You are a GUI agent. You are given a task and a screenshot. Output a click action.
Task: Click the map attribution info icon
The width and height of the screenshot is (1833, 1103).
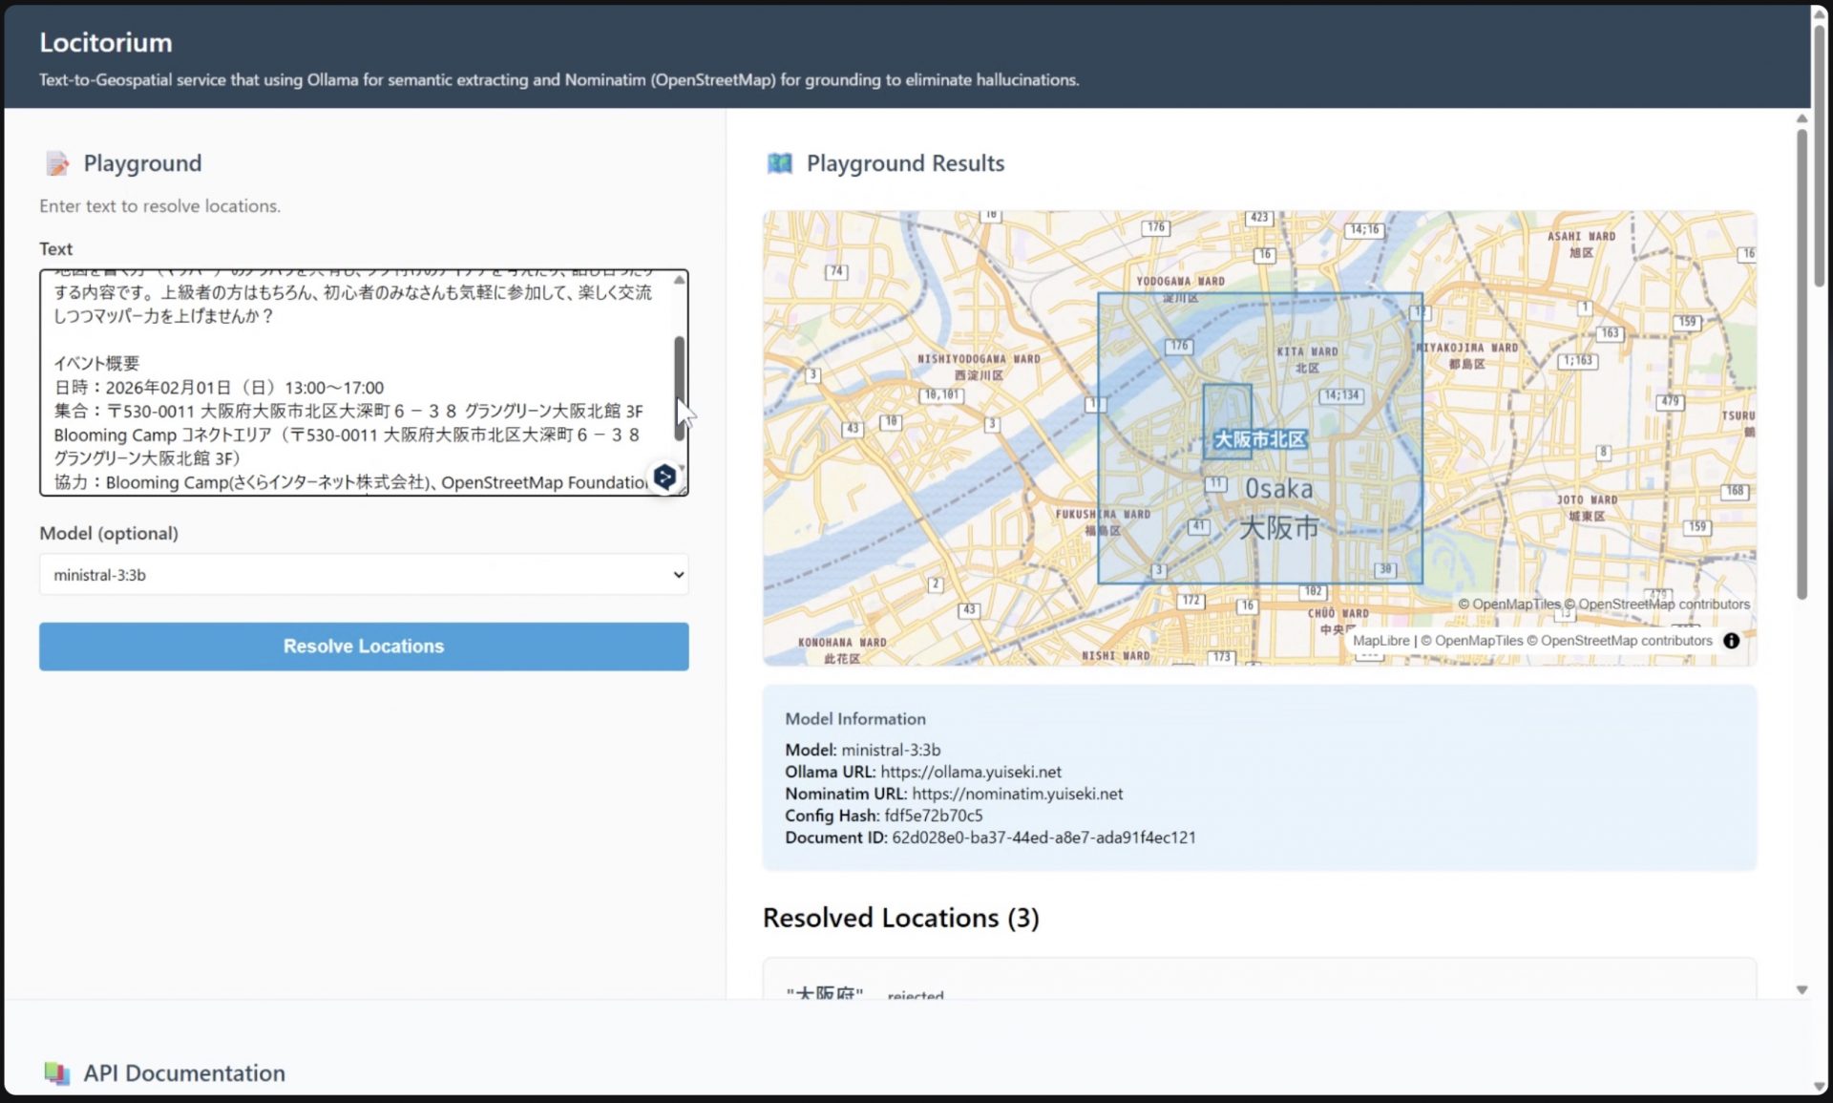click(1731, 641)
